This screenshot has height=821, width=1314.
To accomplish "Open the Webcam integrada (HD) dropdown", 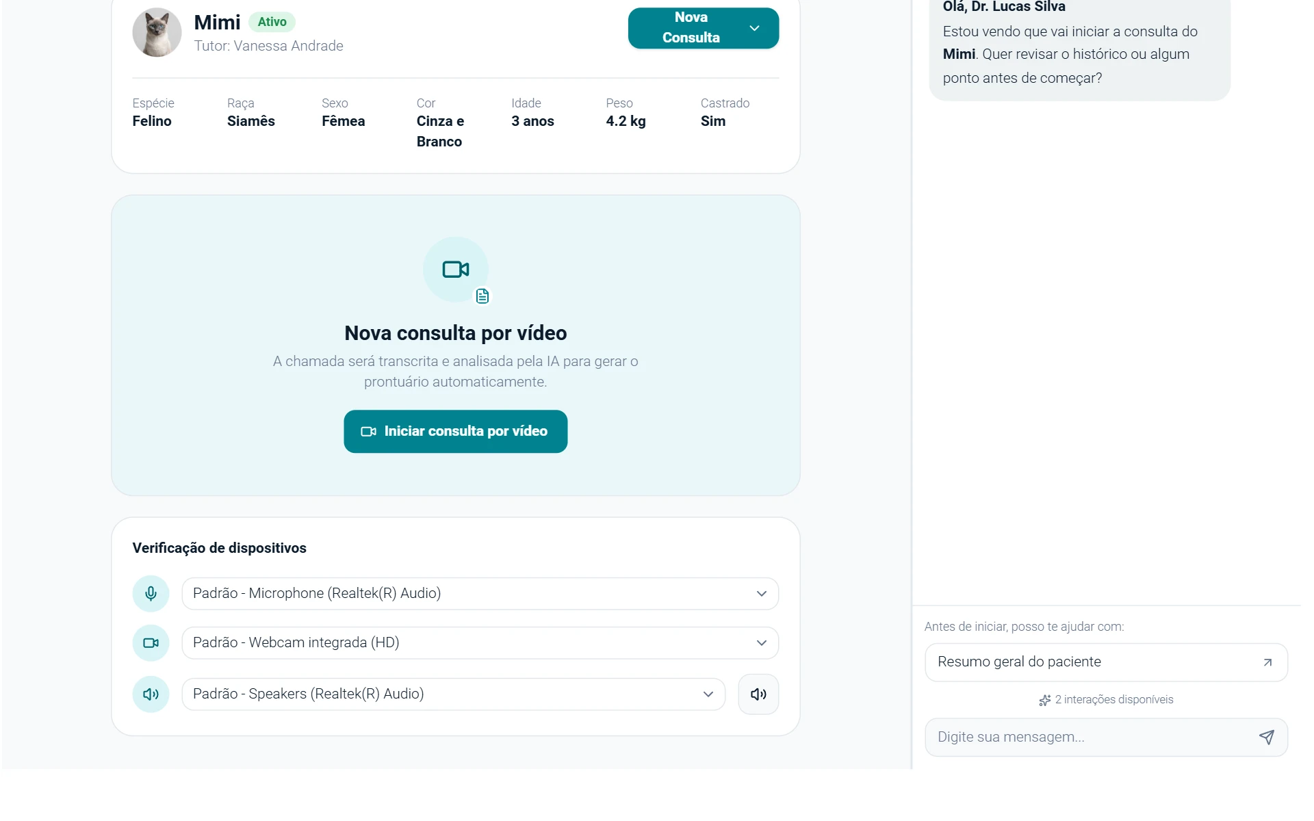I will 480,643.
